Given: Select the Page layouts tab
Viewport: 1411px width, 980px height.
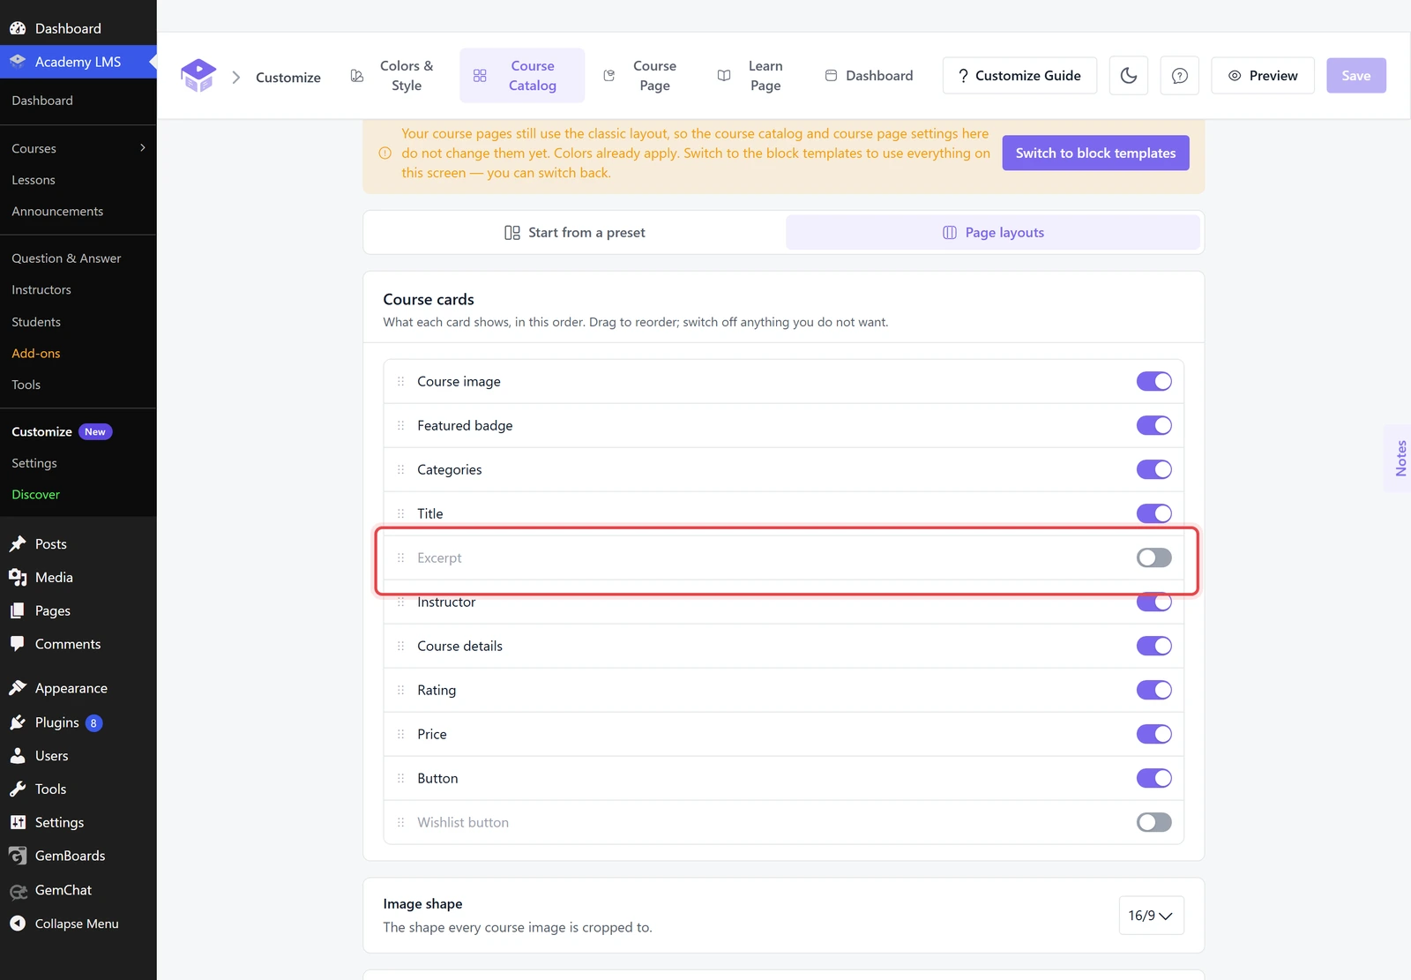Looking at the screenshot, I should (993, 233).
